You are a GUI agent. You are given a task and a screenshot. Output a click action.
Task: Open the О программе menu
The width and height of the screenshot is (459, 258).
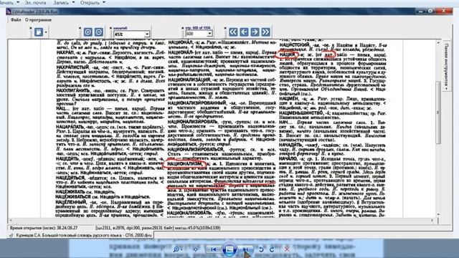point(38,20)
